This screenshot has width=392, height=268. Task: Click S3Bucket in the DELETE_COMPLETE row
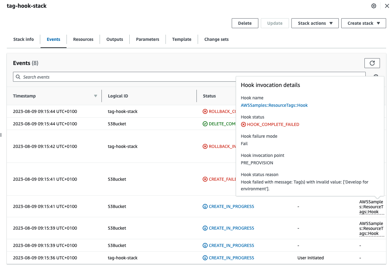(x=117, y=124)
